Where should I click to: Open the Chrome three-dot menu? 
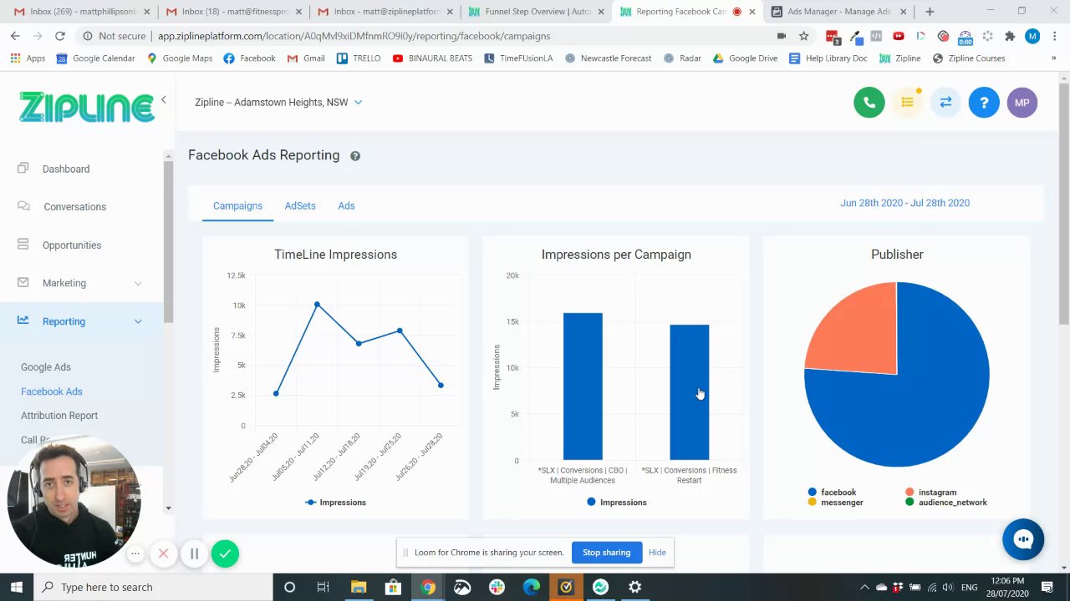tap(1053, 36)
